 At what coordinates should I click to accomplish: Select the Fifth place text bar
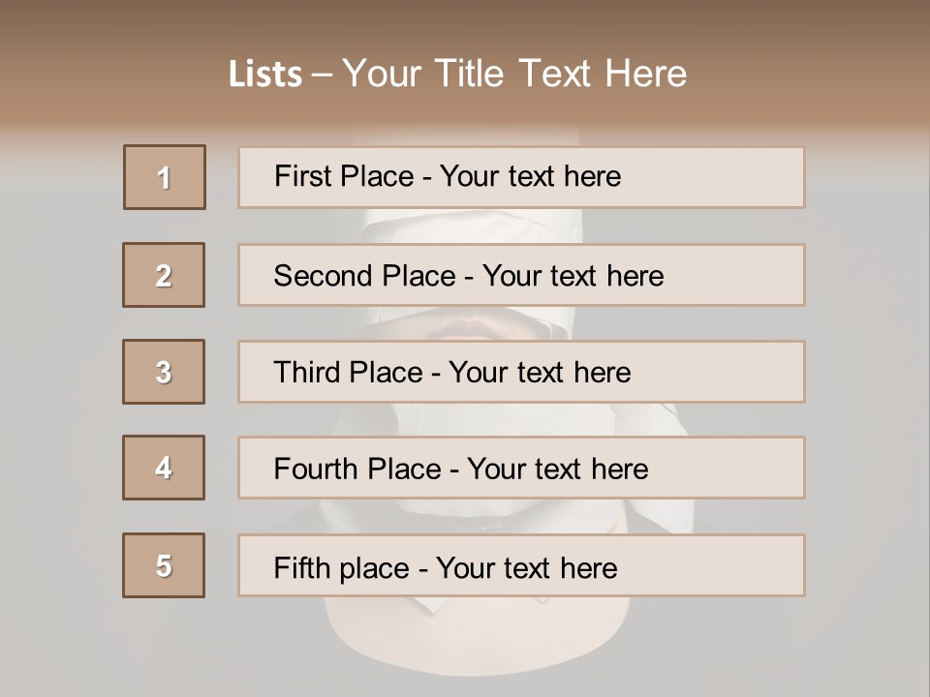(521, 565)
